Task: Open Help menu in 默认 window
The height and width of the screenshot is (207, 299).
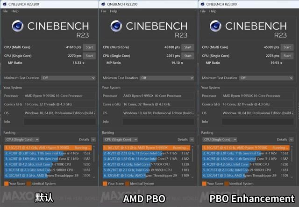Action: tap(15, 11)
